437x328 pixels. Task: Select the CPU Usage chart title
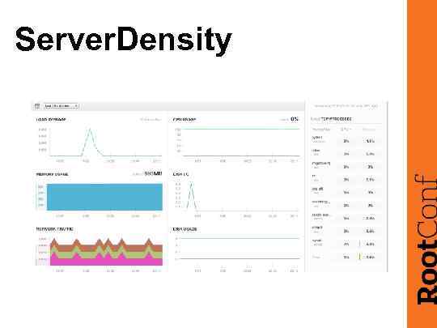pos(185,119)
